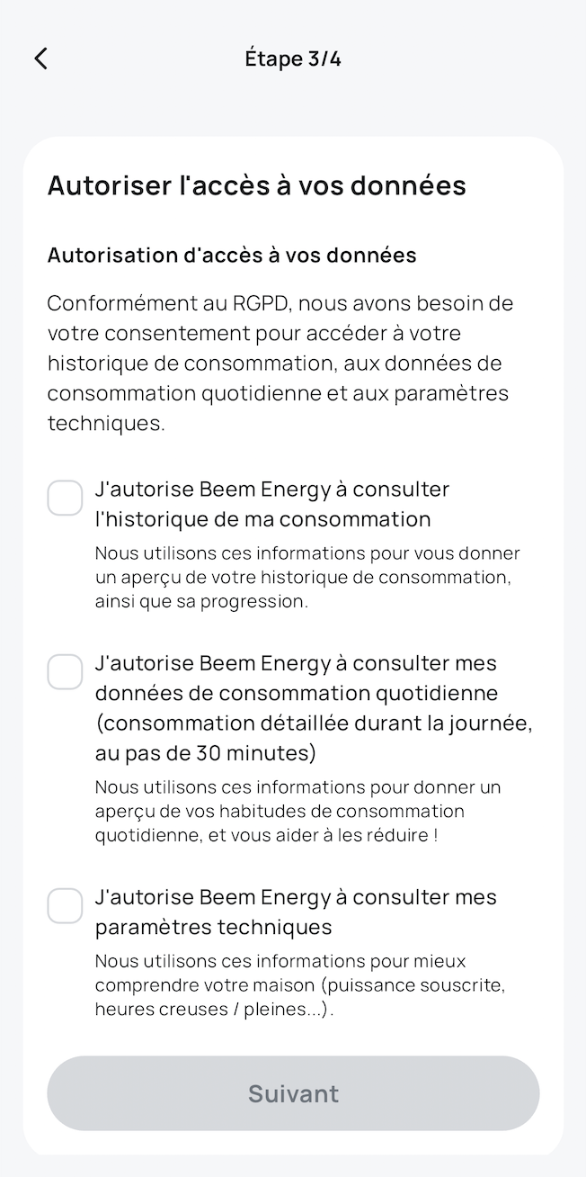Tap the "données de consommation quotidienne" label text
The image size is (586, 1177).
click(x=297, y=693)
